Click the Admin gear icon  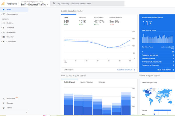tap(3, 108)
